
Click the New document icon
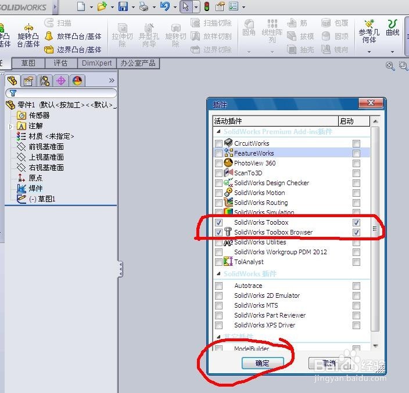(x=81, y=6)
